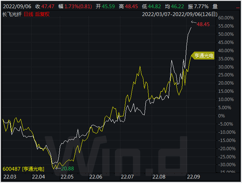Click the 22.09 timeline label
Image resolution: width=242 pixels, height=183 pixels.
pyautogui.click(x=194, y=177)
